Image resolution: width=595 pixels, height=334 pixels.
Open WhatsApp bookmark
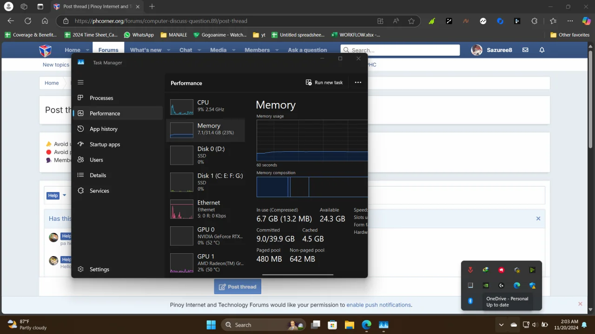point(139,35)
